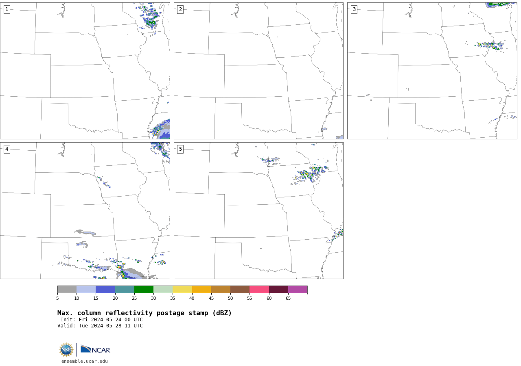Screen dimensions: 521x366
Task: Click the pink 55-60 dBZ swatch
Action: point(259,289)
